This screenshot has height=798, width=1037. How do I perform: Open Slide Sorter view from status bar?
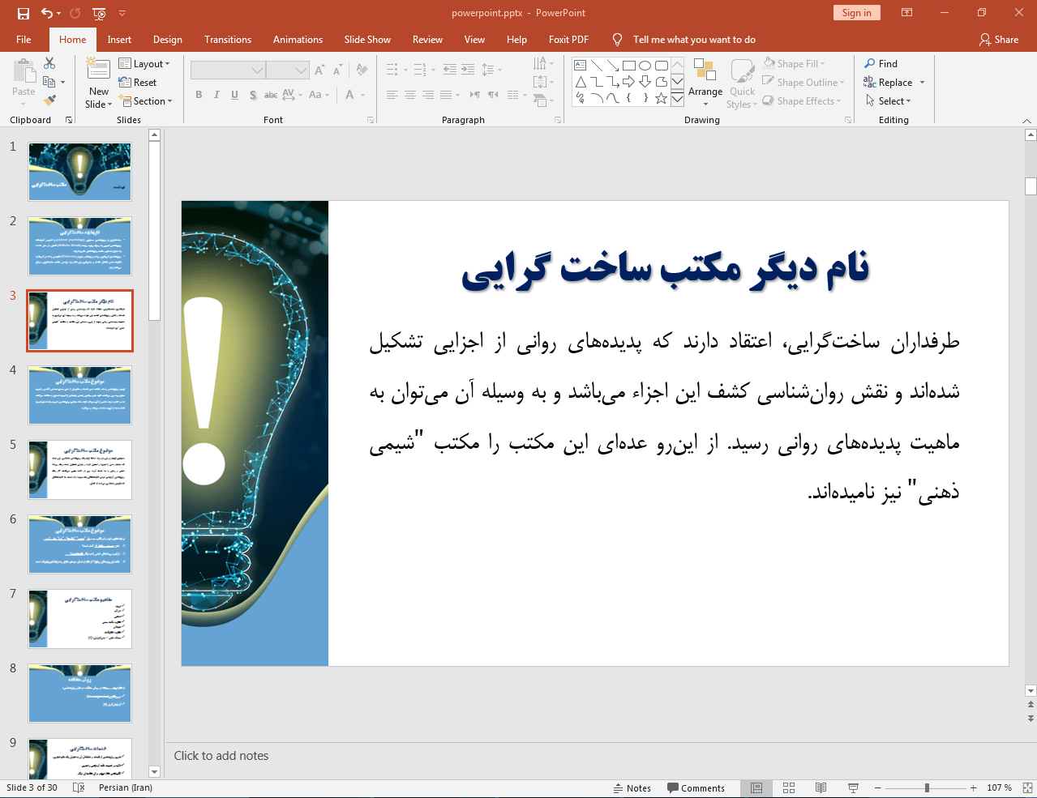pos(789,787)
